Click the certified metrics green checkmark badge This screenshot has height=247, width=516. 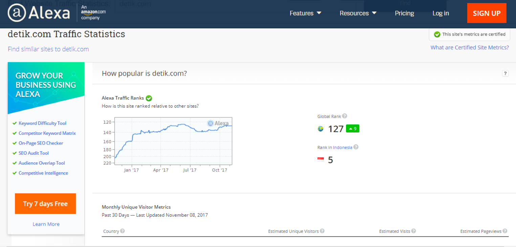[x=437, y=34]
